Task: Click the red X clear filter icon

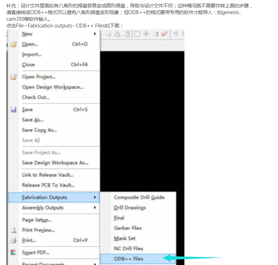Action: pyautogui.click(x=164, y=34)
